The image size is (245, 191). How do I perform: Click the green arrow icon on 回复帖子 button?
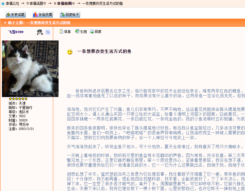(63, 14)
